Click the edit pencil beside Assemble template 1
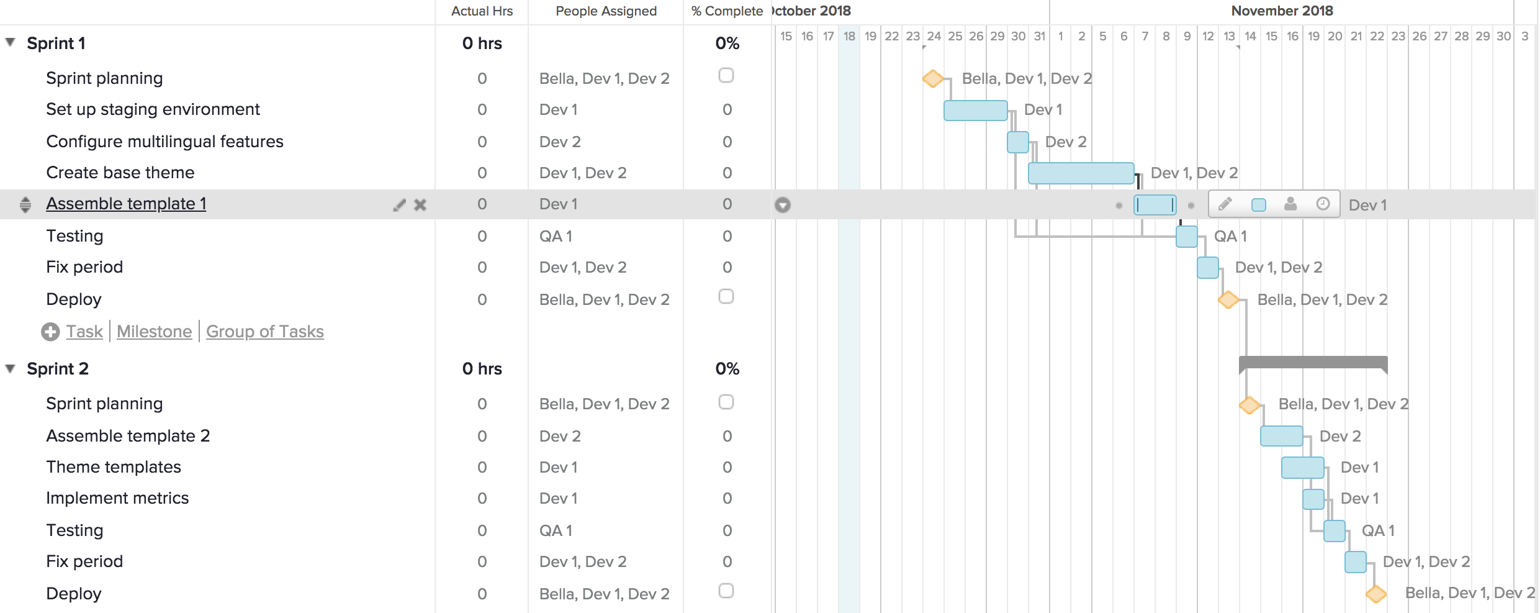 tap(399, 204)
